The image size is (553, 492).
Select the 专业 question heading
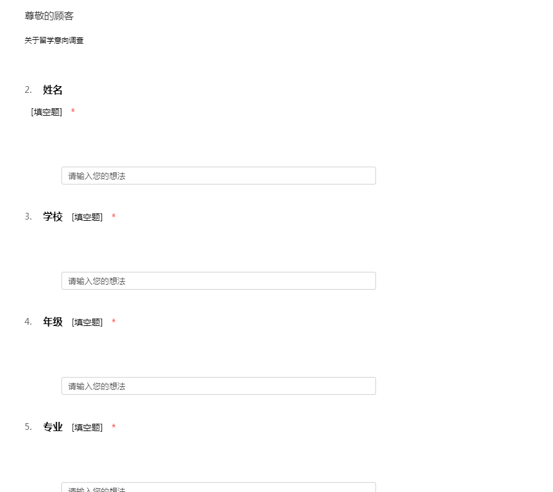pyautogui.click(x=53, y=427)
